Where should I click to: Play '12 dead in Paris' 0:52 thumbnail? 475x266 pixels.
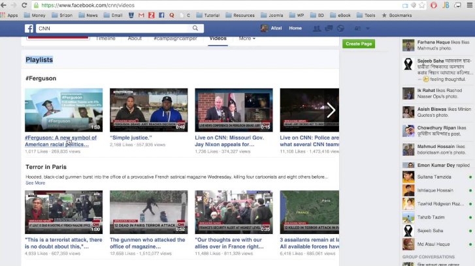tap(149, 212)
